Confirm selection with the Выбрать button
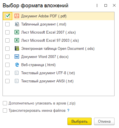 80,121
